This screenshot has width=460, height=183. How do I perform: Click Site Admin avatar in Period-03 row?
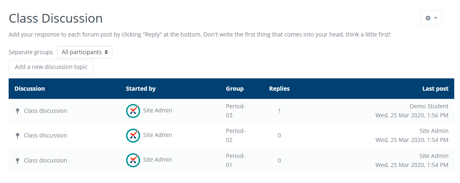coord(133,111)
